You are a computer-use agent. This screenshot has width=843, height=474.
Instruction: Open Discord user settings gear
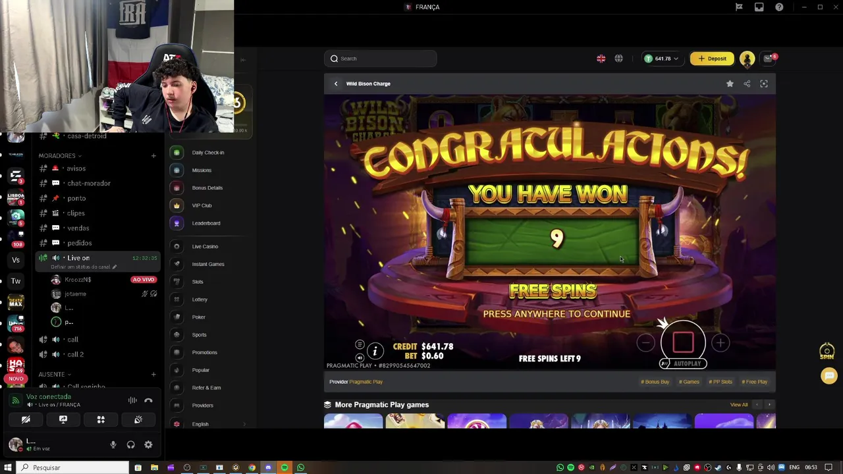coord(148,445)
